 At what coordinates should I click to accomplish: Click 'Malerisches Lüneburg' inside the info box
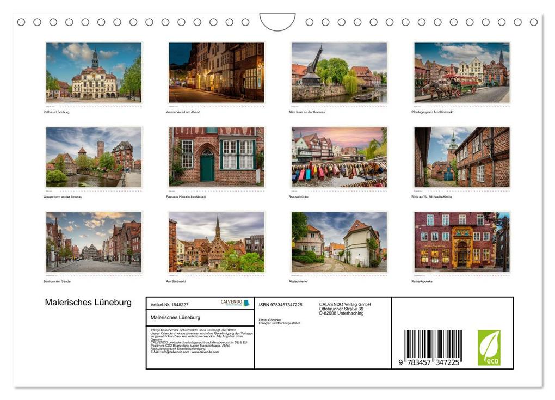coord(175,317)
